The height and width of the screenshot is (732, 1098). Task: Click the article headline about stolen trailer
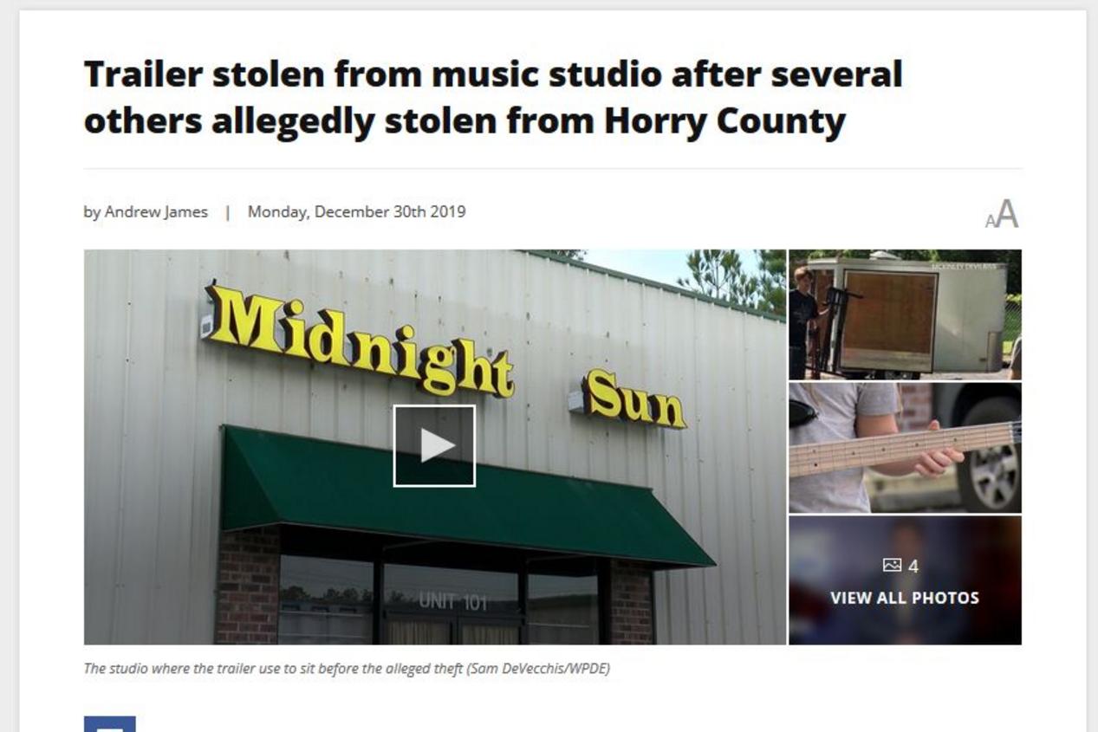point(493,98)
